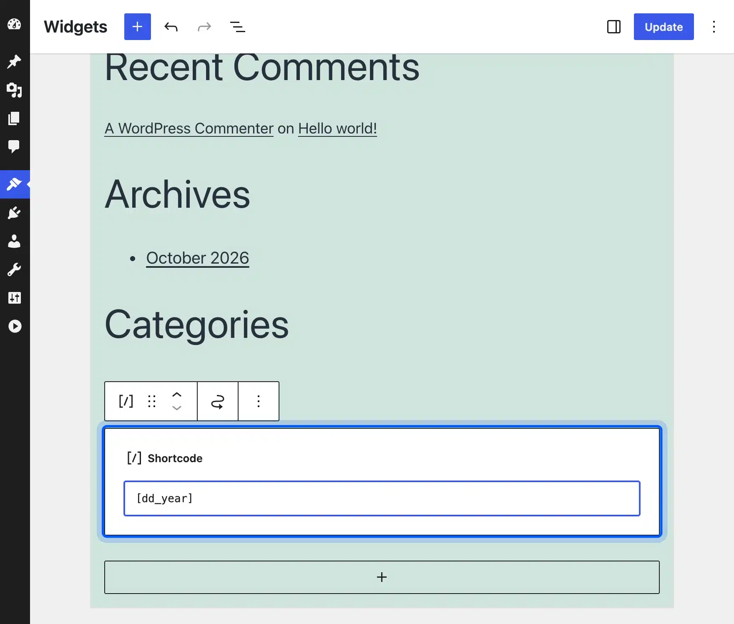Toggle the block inserter plus button
Screen dimensions: 734x624
coord(138,27)
